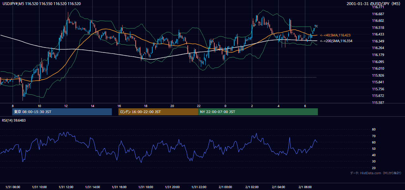Click the RSI(14) 59.6483 indicator label
Viewport: 405px width, 190px height.
tap(14, 120)
